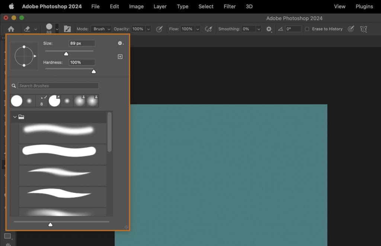
Task: Open the Filter menu
Action: (x=229, y=6)
